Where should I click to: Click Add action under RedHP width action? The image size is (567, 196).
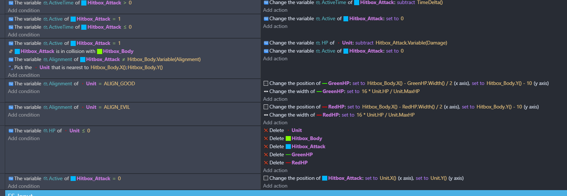click(275, 122)
